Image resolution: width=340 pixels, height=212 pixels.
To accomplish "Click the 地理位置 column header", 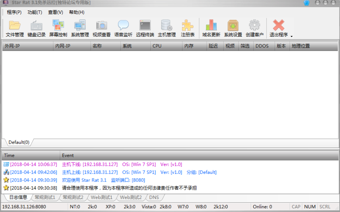I will pos(313,46).
